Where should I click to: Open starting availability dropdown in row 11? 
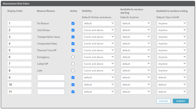tap(136, 92)
